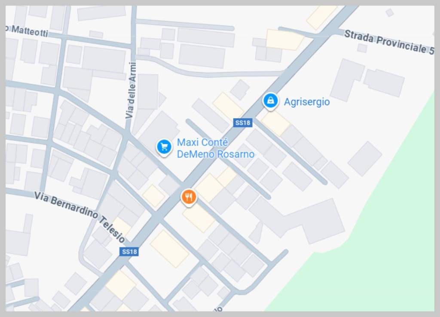The image size is (440, 317).
Task: Click the lower SS18 road shield
Action: pos(129,251)
